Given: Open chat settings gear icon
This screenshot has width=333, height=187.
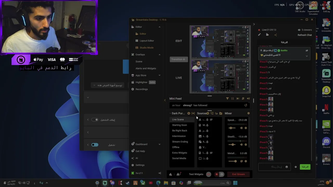Looking at the screenshot, I should click(x=296, y=167).
